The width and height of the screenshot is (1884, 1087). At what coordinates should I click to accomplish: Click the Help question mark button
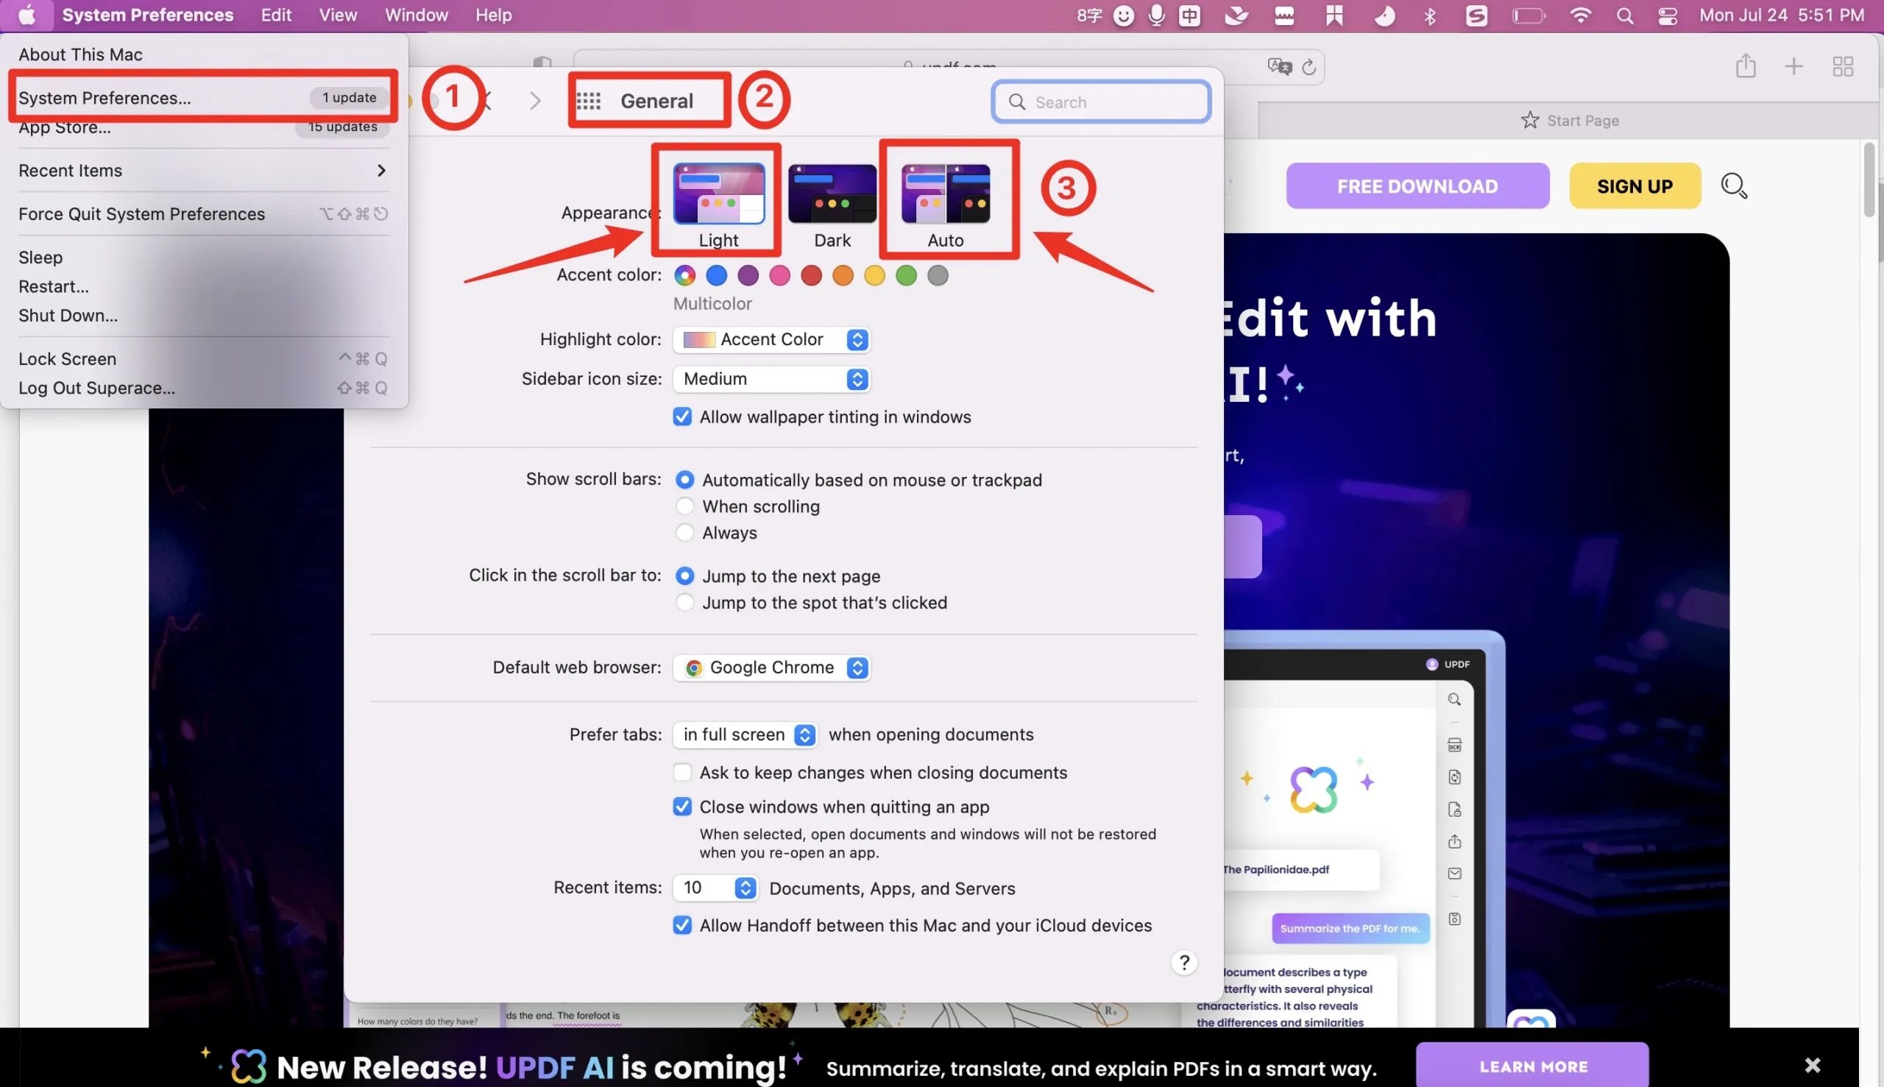(1183, 963)
